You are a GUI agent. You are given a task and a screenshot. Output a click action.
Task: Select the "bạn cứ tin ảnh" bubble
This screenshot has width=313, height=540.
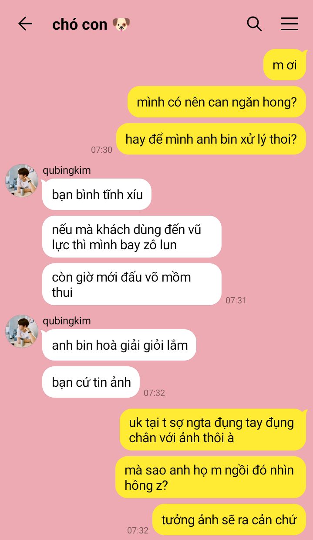tap(91, 382)
